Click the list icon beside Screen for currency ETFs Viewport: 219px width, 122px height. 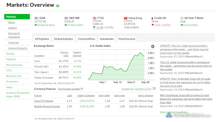154,89
